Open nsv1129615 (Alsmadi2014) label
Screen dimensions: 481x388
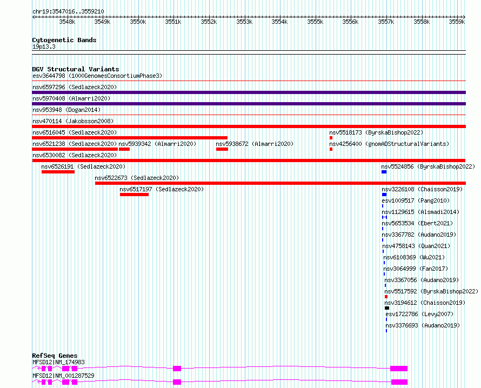click(420, 212)
